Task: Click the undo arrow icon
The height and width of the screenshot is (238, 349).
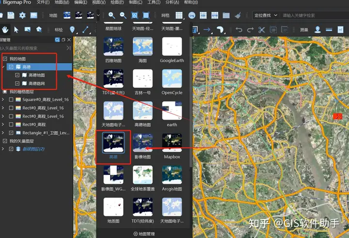Action: [x=239, y=30]
